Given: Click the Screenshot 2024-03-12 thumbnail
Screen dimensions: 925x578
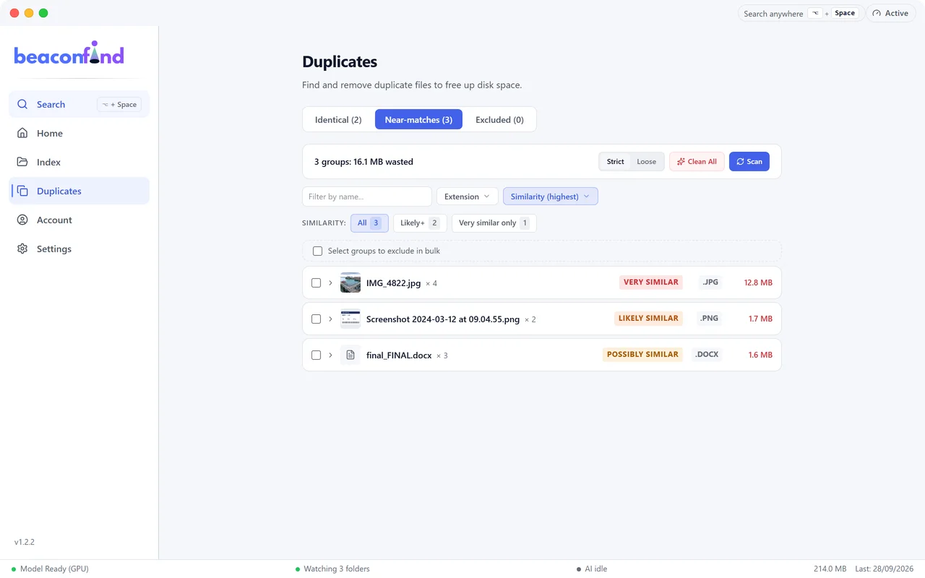Looking at the screenshot, I should point(350,319).
